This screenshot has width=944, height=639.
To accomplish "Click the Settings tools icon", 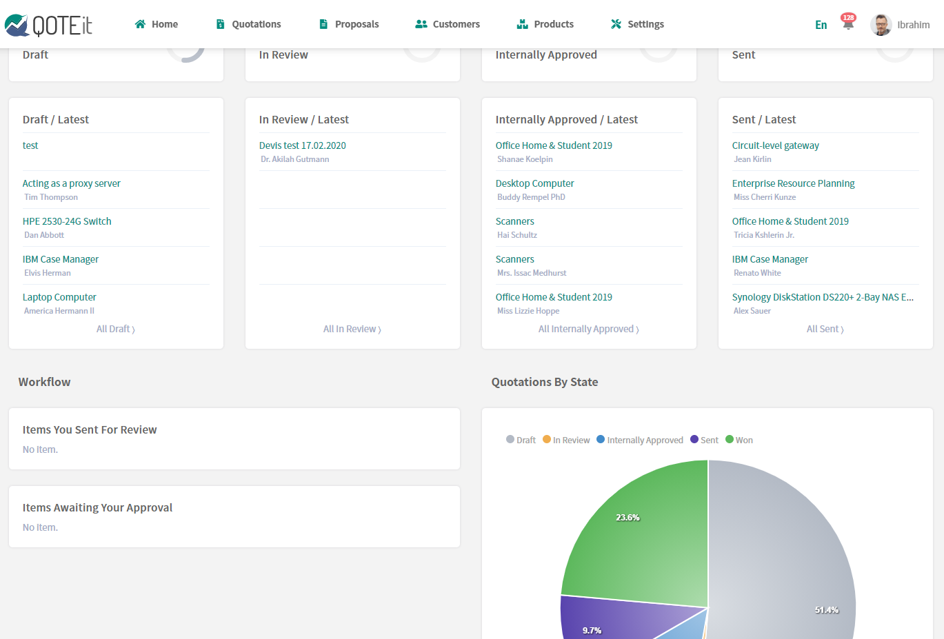I will click(616, 24).
